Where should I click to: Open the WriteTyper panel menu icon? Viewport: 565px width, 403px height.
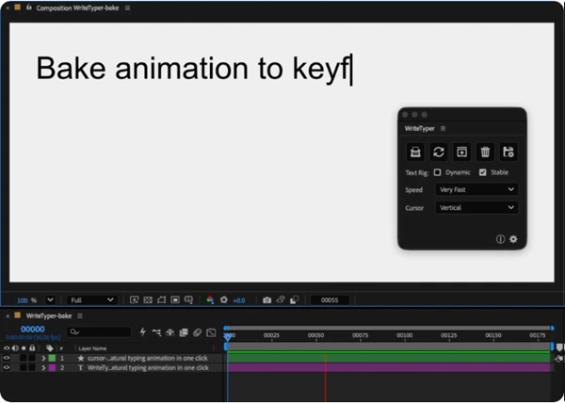coord(443,129)
